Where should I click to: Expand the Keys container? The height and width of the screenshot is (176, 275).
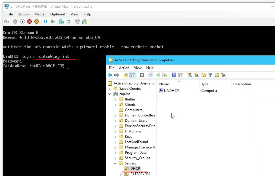pyautogui.click(x=115, y=137)
